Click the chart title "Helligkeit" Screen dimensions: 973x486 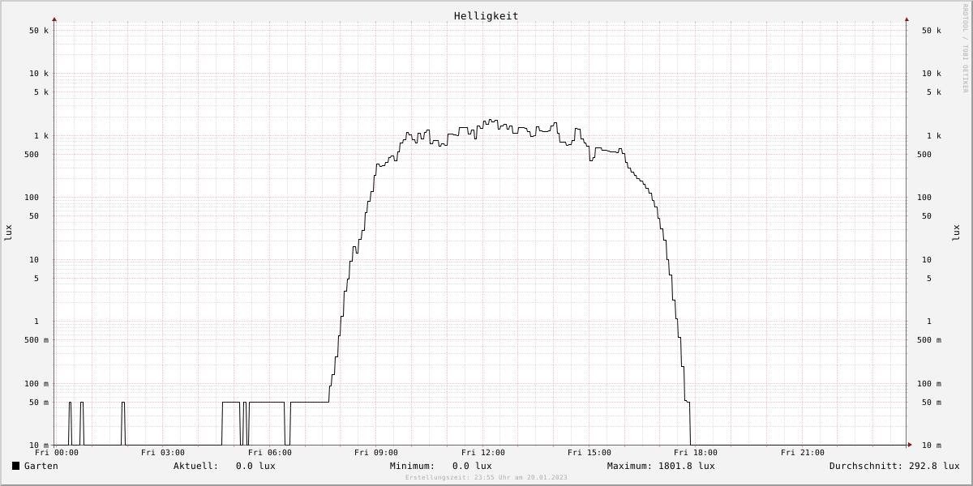[486, 16]
